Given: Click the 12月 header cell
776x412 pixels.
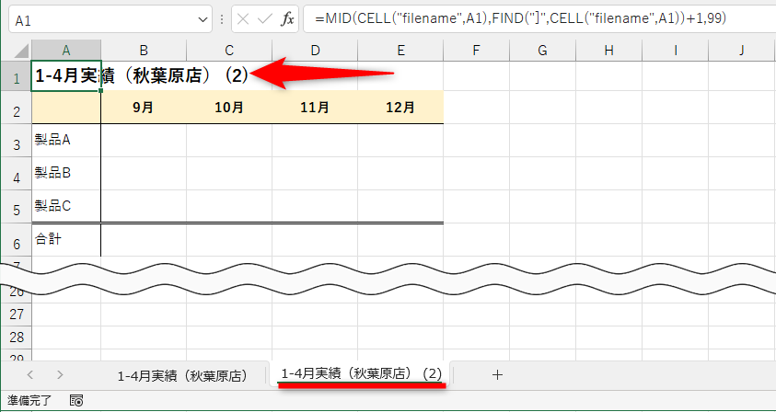Looking at the screenshot, I should click(x=400, y=108).
